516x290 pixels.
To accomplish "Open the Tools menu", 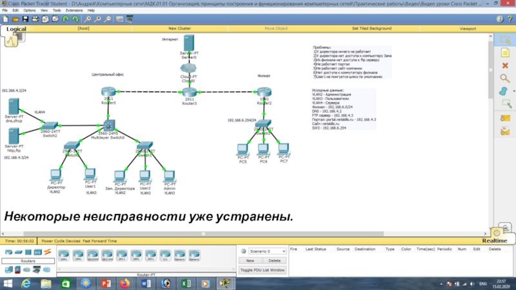I will [x=57, y=10].
